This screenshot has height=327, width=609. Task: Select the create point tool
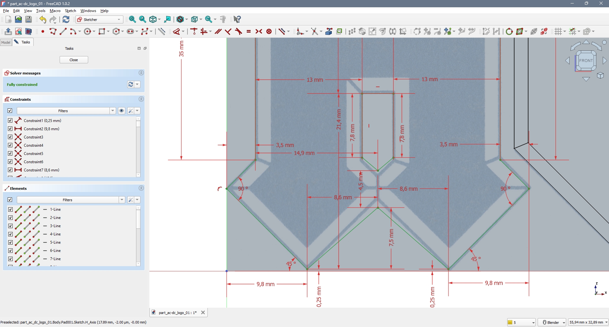[43, 31]
